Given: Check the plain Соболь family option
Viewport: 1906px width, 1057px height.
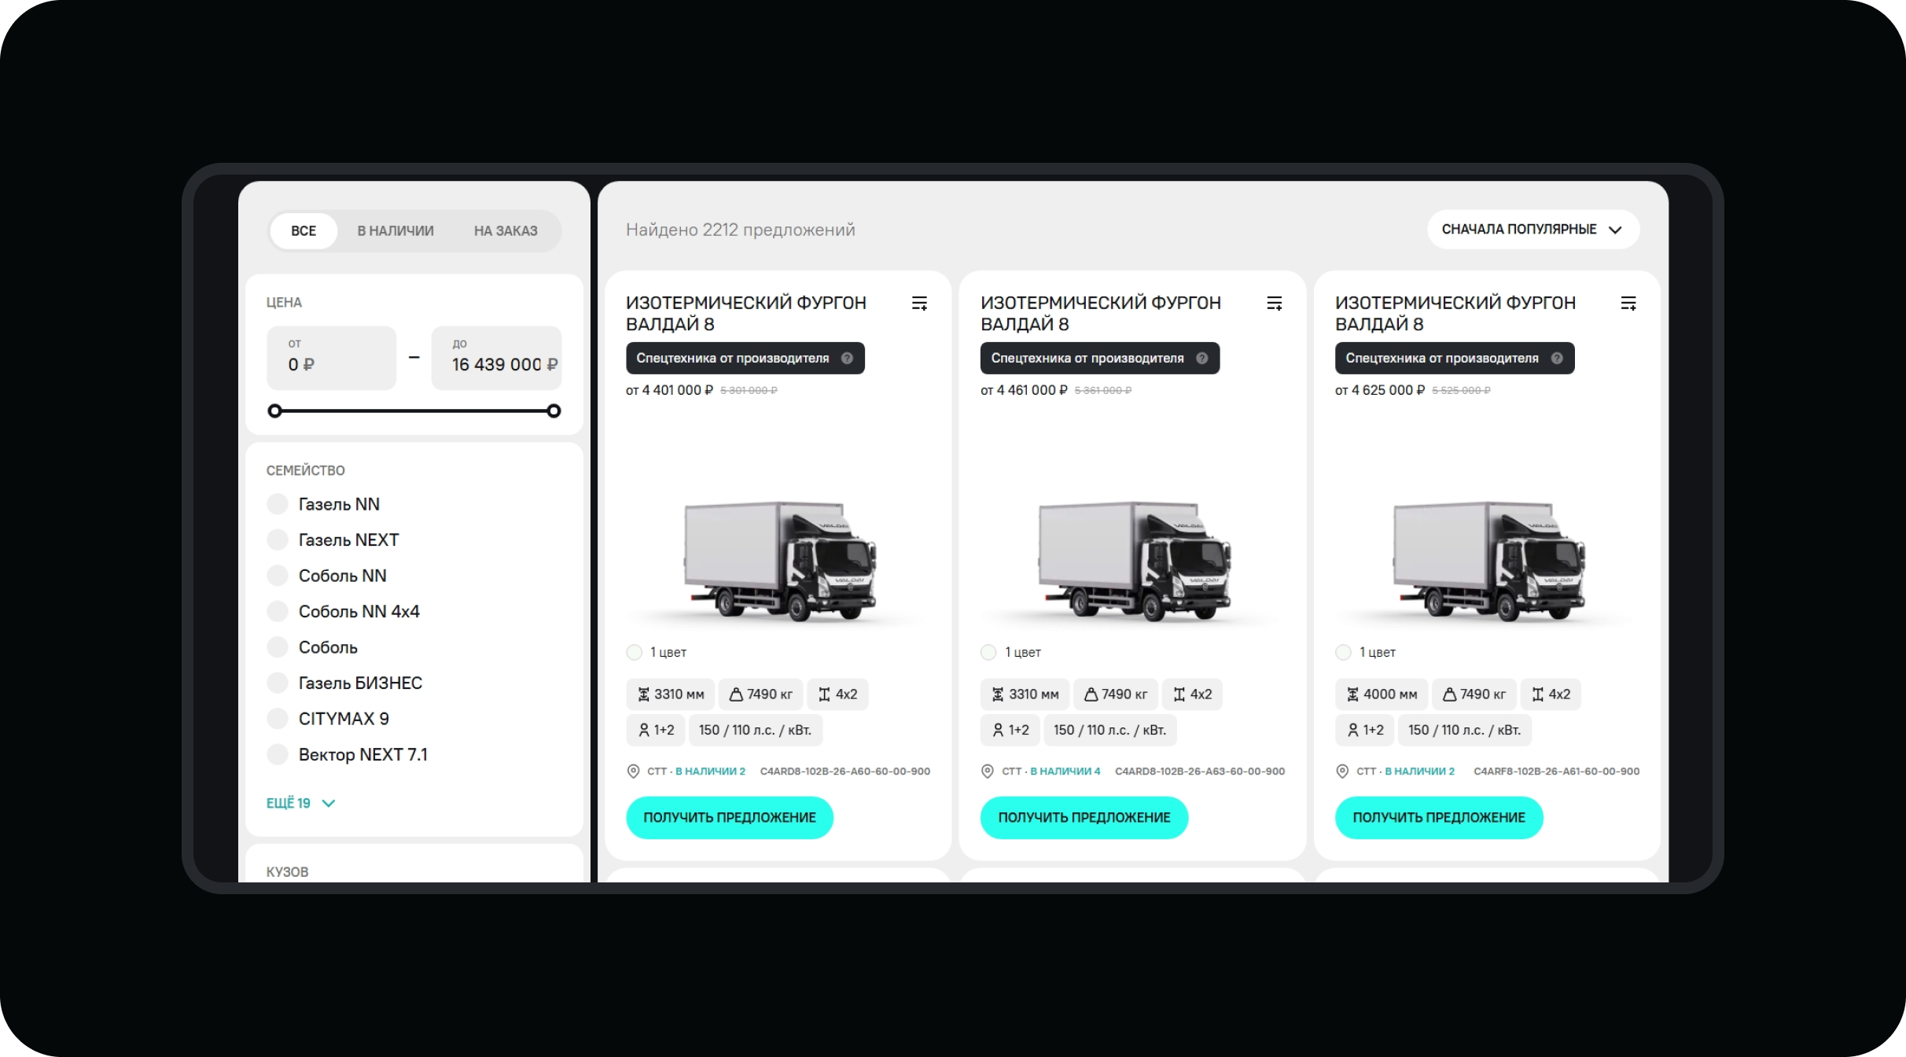Looking at the screenshot, I should pos(278,647).
